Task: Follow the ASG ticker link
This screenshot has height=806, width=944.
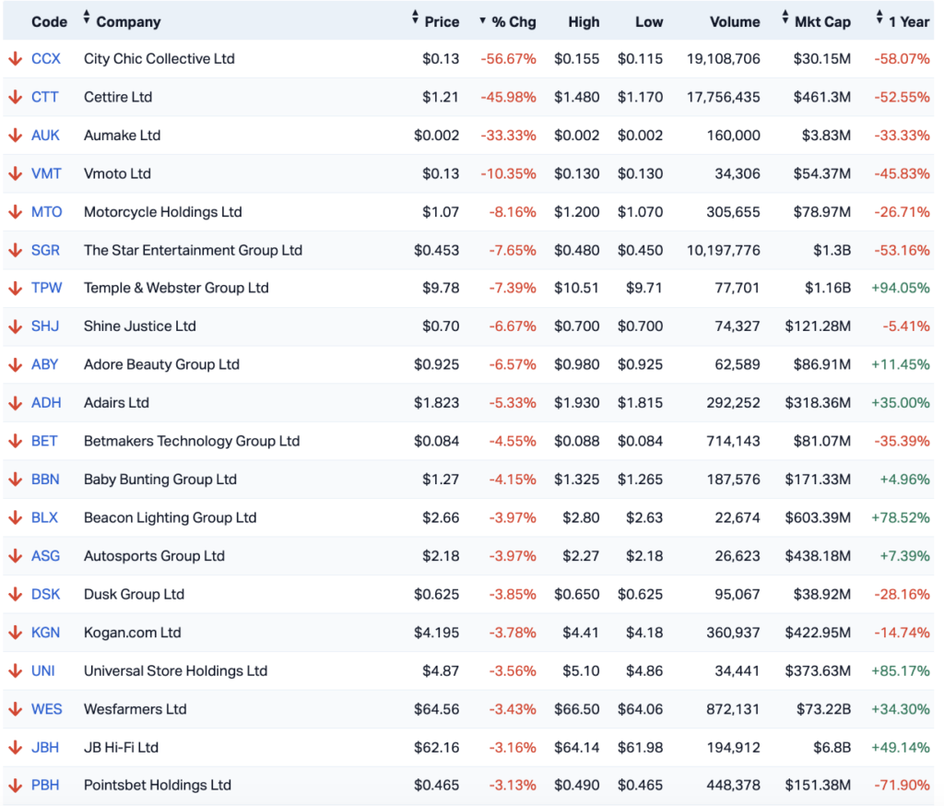Action: point(45,556)
